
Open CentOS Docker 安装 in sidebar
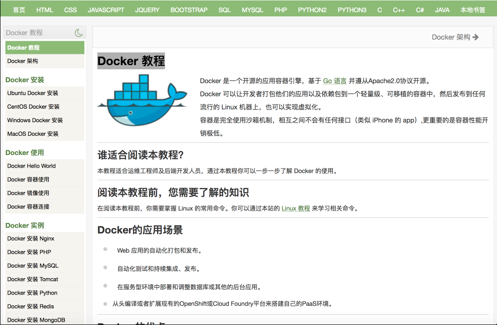45,107
